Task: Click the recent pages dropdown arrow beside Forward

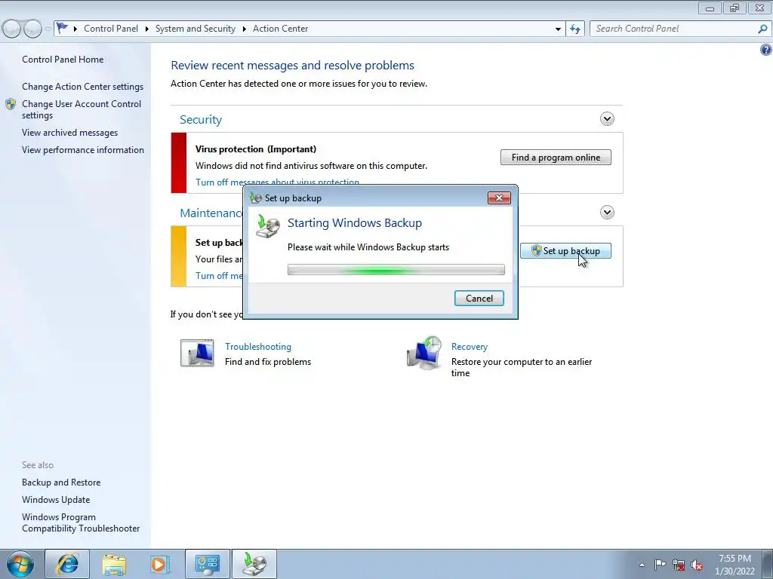Action: point(48,29)
